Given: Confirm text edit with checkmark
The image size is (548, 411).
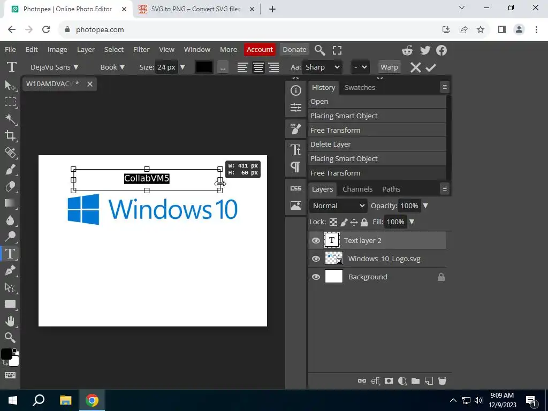Looking at the screenshot, I should coord(431,67).
